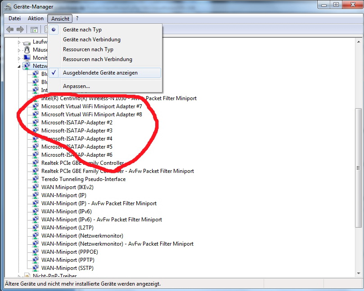This screenshot has height=291, width=364.
Task: Click icon of Microsoft Virtual WiFi Miniport Adapter #7
Action: (x=35, y=106)
